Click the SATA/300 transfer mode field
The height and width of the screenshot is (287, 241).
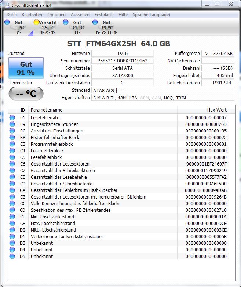click(x=123, y=75)
